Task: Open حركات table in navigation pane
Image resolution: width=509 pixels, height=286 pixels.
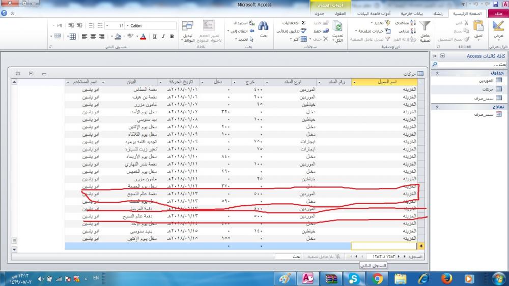Action: click(x=469, y=89)
